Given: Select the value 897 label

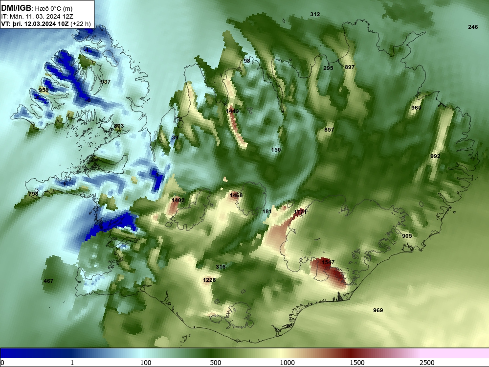Looking at the screenshot, I should coord(350,67).
